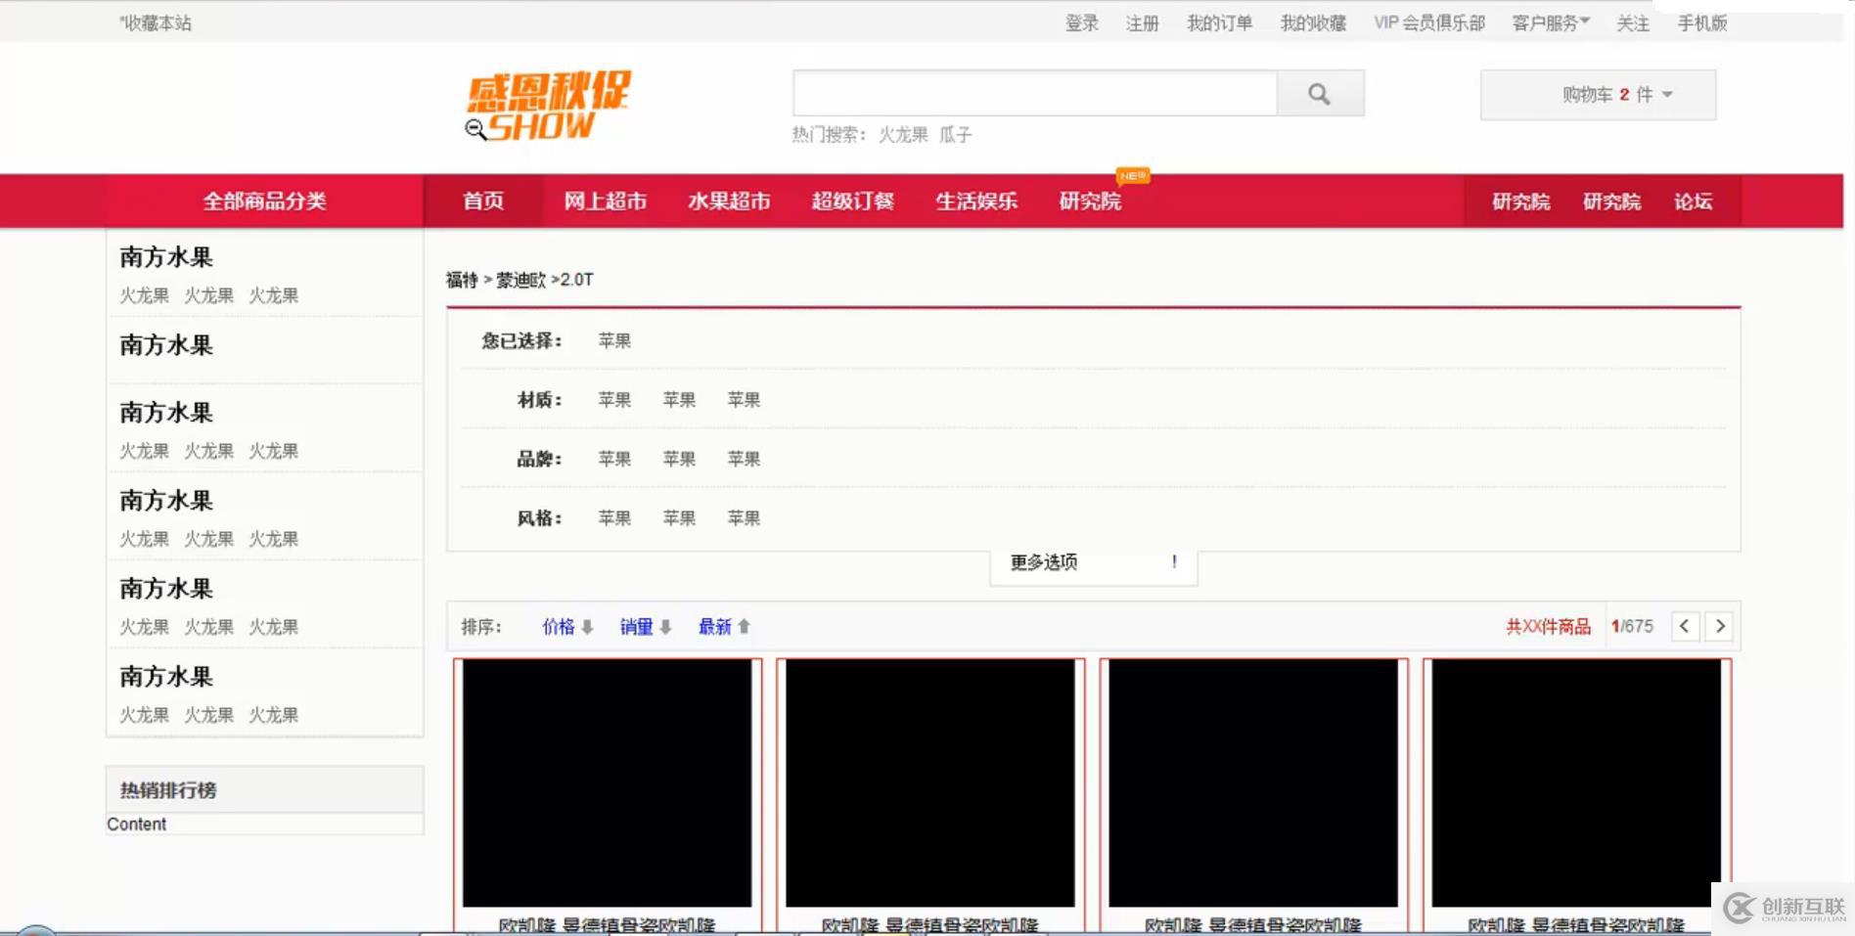The image size is (1855, 936).
Task: Open the 论坛 nav link
Action: click(x=1693, y=201)
